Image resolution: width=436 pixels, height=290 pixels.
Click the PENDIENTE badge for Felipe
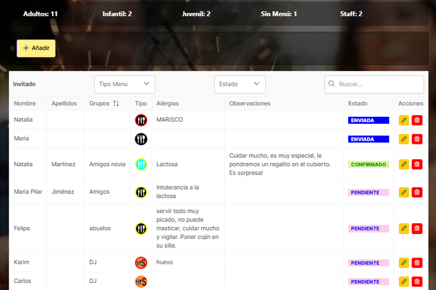(x=369, y=229)
